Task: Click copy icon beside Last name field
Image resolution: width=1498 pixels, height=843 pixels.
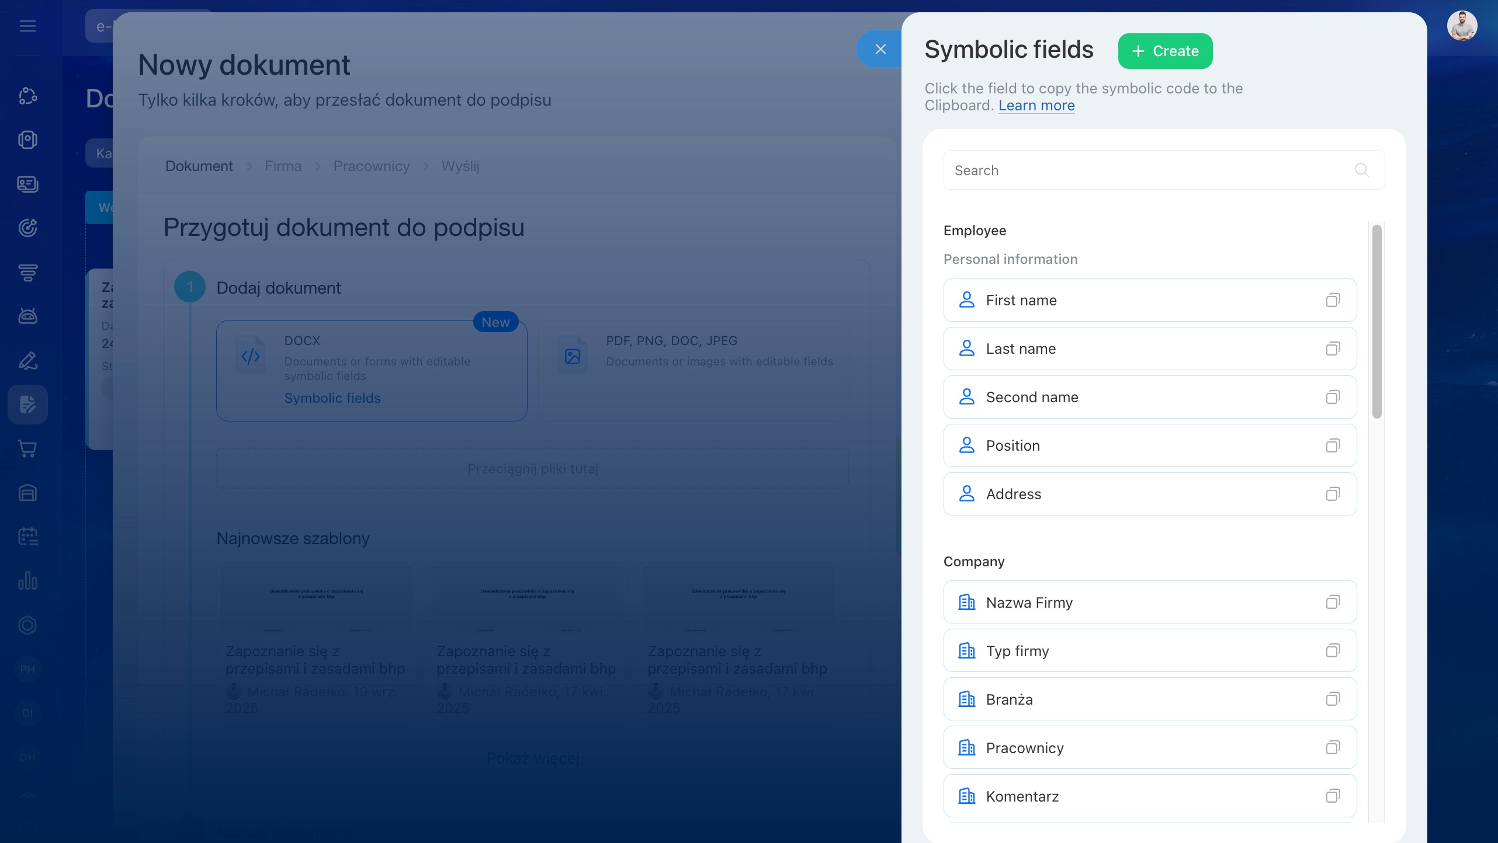Action: pos(1333,349)
